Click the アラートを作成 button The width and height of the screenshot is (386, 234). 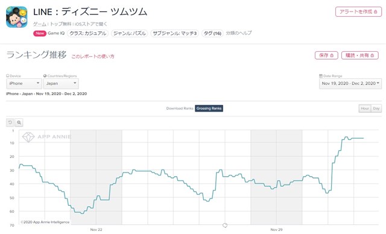coord(358,12)
